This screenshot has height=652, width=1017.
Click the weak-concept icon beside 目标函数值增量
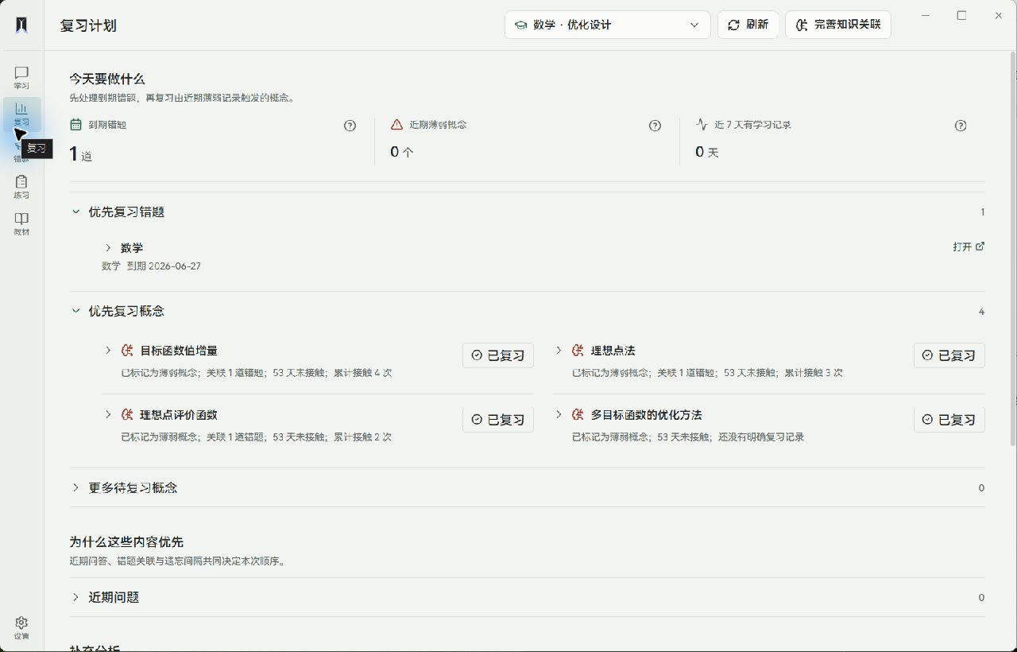click(x=127, y=351)
